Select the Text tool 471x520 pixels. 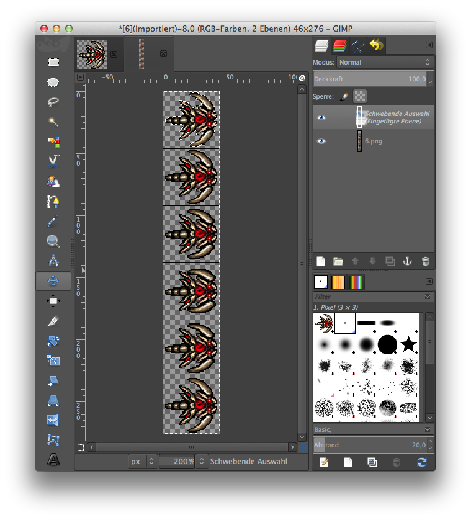(53, 460)
